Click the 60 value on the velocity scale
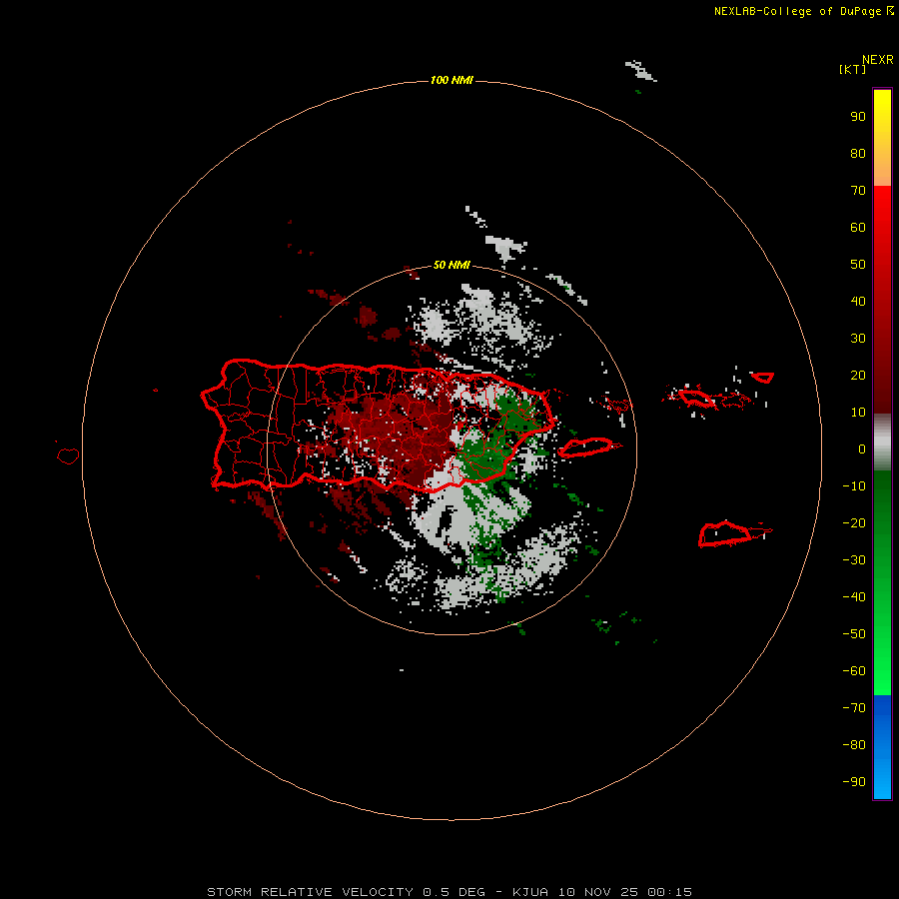899x899 pixels. tap(858, 227)
